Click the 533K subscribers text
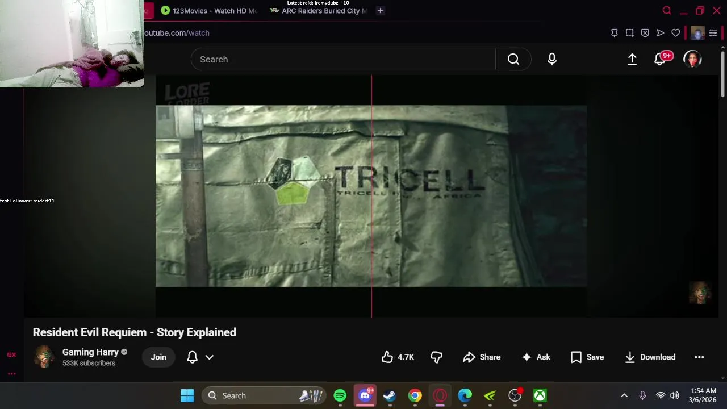727x409 pixels. [89, 363]
